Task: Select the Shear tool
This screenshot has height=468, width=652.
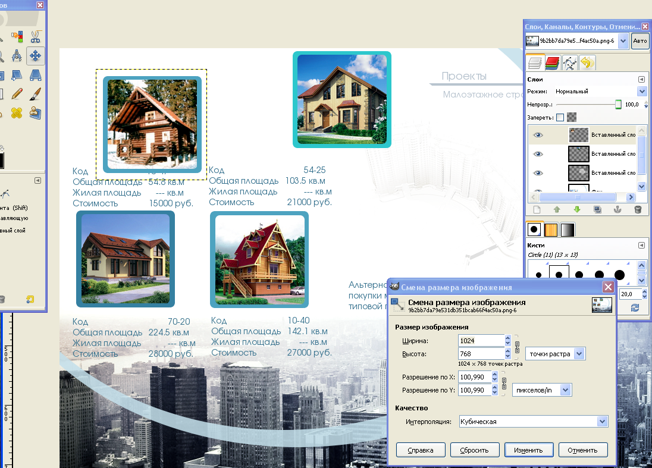Action: [17, 75]
